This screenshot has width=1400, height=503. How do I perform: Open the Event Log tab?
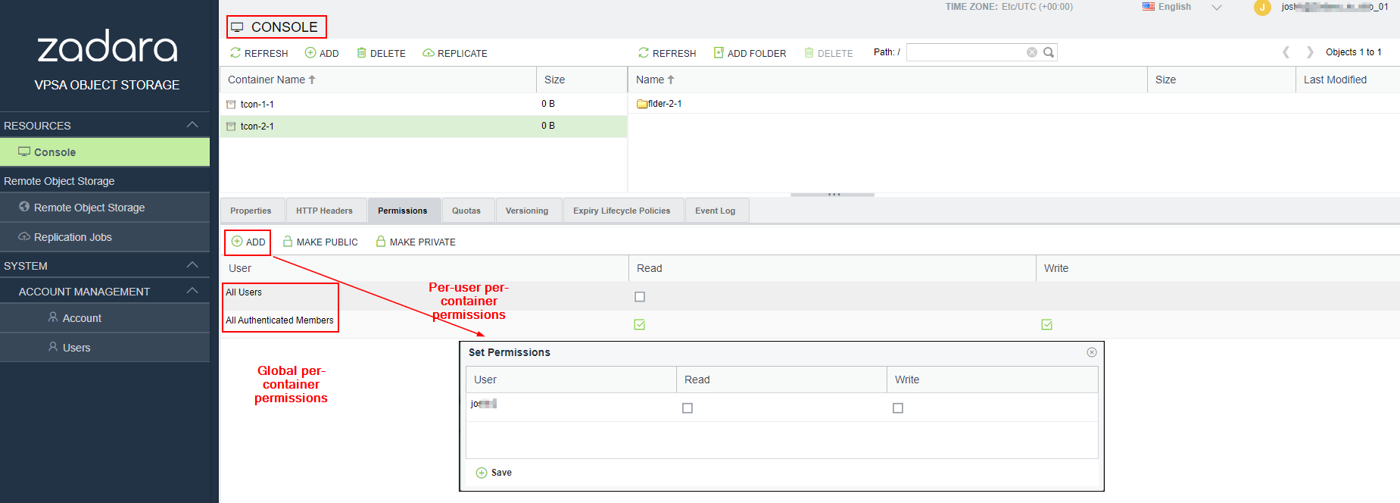pos(716,211)
